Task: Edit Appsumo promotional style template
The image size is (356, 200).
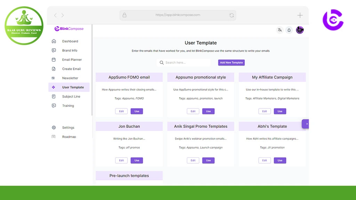Action: [x=193, y=111]
